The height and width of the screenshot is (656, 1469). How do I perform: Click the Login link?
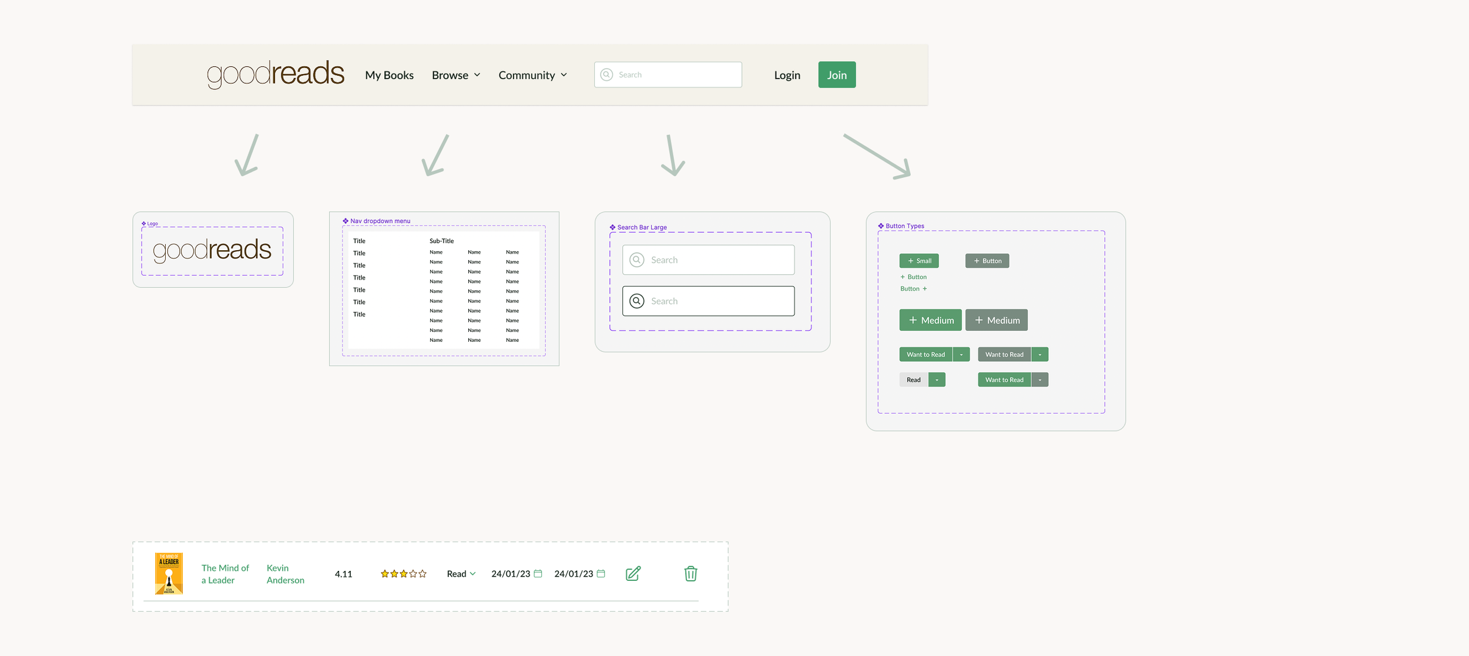[x=787, y=75]
